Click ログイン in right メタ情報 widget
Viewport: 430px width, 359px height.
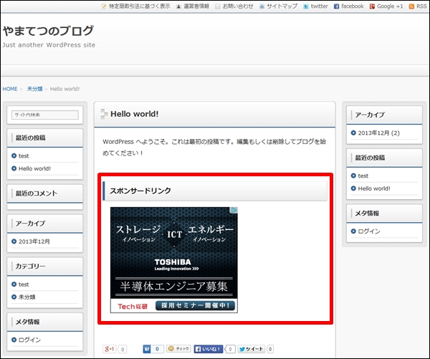click(369, 231)
